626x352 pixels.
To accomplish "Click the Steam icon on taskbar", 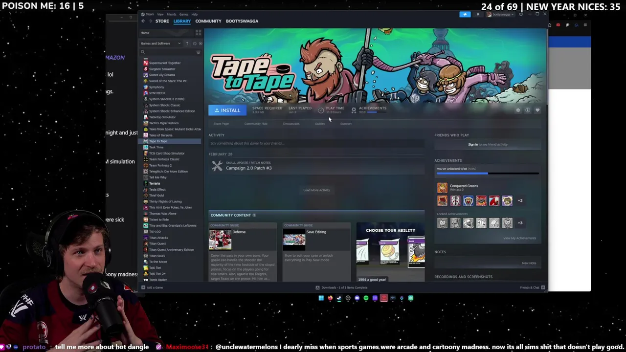I will tap(339, 298).
